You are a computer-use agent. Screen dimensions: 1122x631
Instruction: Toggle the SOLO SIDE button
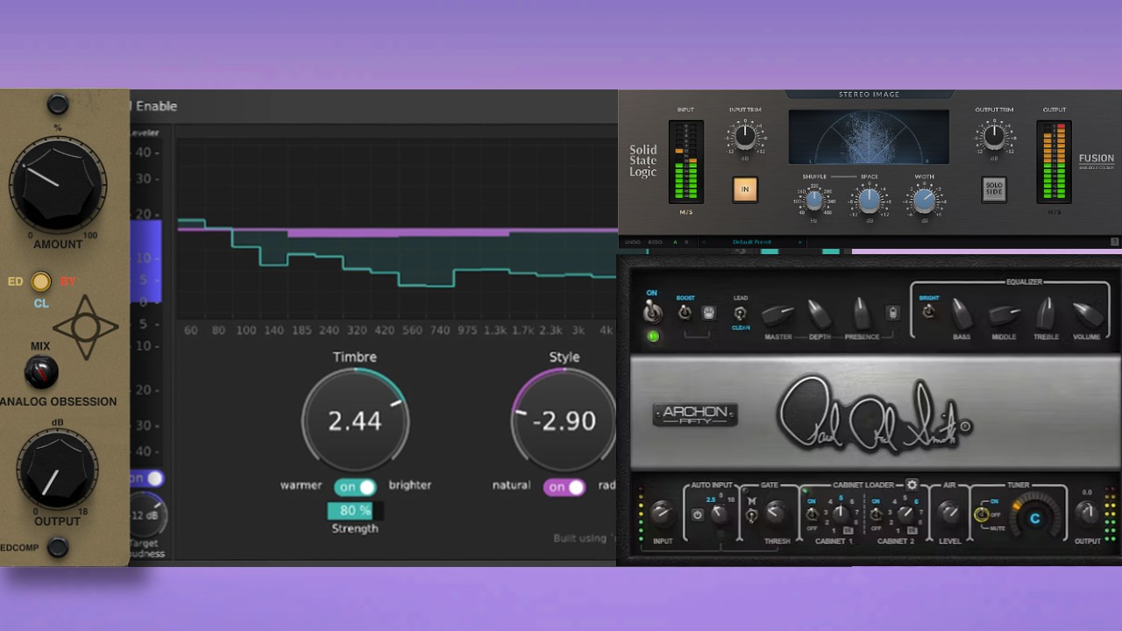pyautogui.click(x=994, y=189)
